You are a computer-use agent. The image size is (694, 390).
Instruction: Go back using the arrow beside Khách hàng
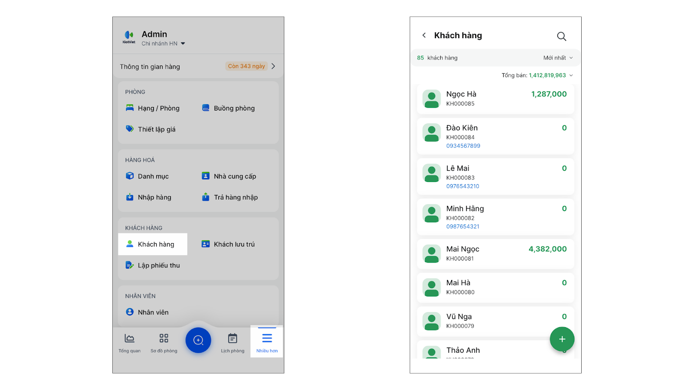pyautogui.click(x=424, y=35)
